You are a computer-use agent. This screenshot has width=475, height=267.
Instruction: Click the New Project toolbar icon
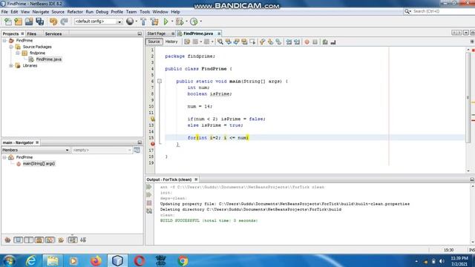tap(18, 22)
